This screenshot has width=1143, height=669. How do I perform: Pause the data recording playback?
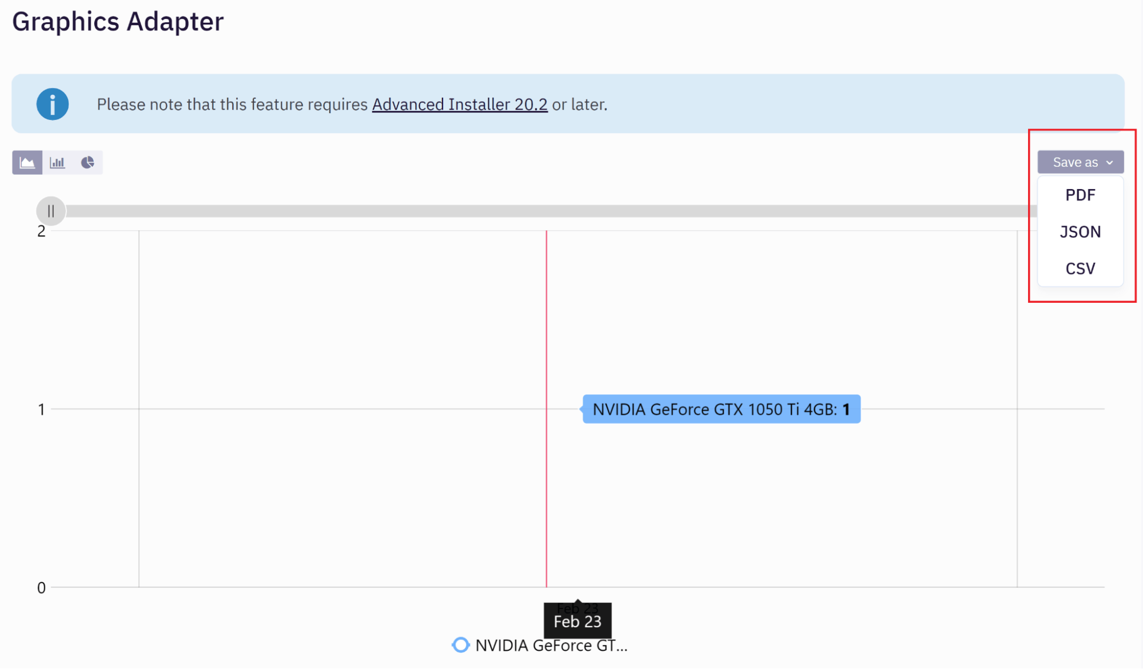click(50, 210)
